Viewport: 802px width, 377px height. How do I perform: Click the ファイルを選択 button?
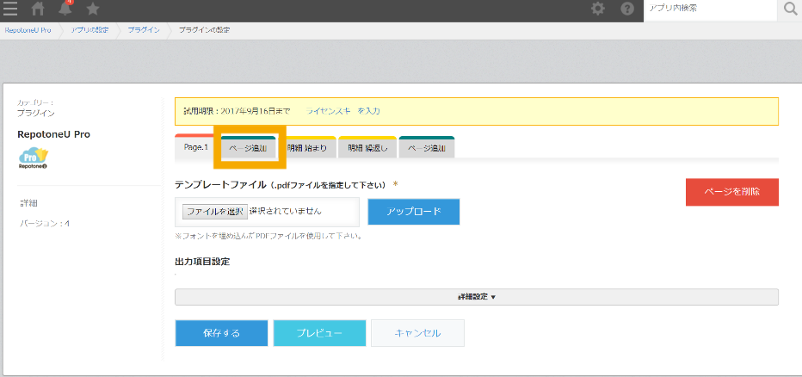[x=215, y=211]
